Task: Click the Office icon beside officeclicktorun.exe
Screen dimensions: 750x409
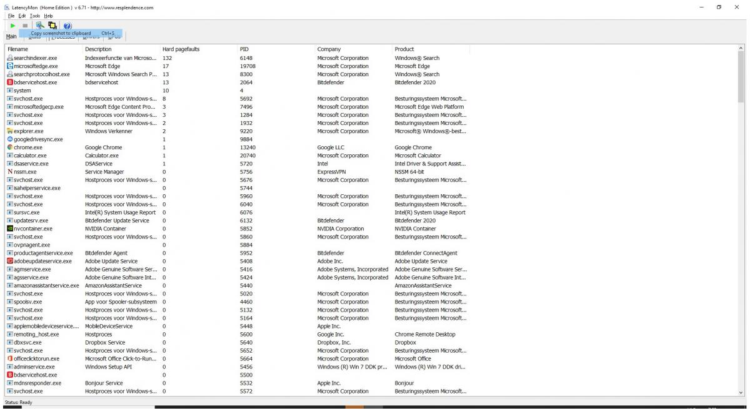Action: pyautogui.click(x=10, y=358)
